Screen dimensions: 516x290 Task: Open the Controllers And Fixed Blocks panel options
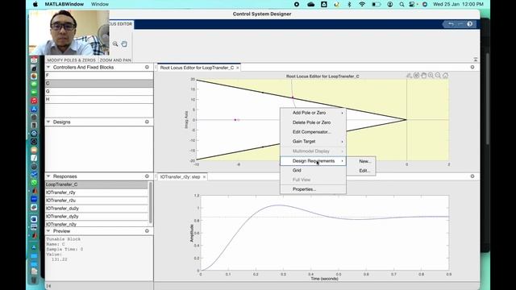[147, 67]
